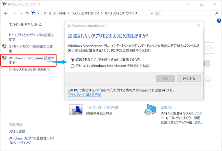
Task: Close the Windows SmartScreen dialog
Action: click(199, 25)
